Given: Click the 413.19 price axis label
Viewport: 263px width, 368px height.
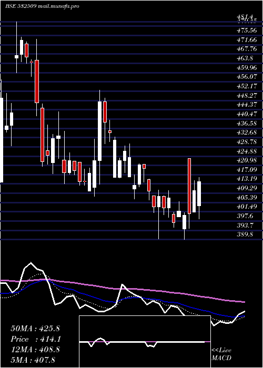Looking at the screenshot, I should pos(247,179).
